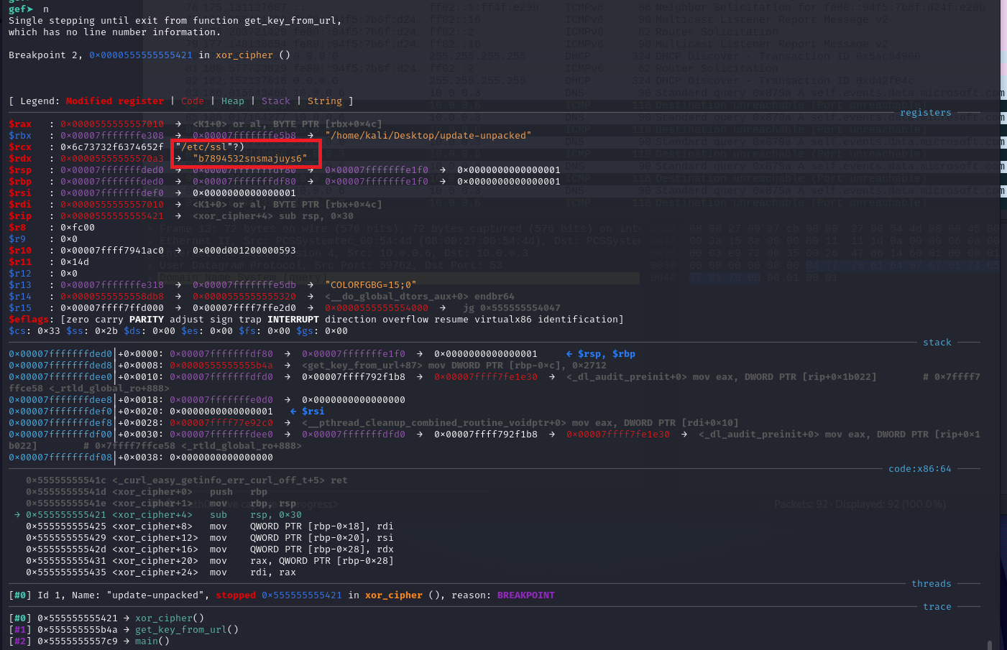Click the xor_cipher+8 instruction line

point(210,526)
